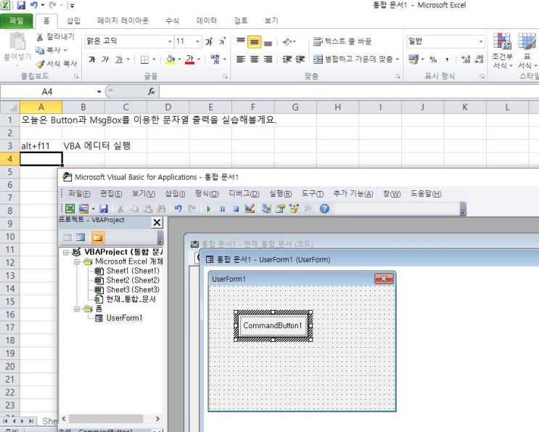The height and width of the screenshot is (432, 539).
Task: Run the macro with the green play icon
Action: click(x=208, y=209)
